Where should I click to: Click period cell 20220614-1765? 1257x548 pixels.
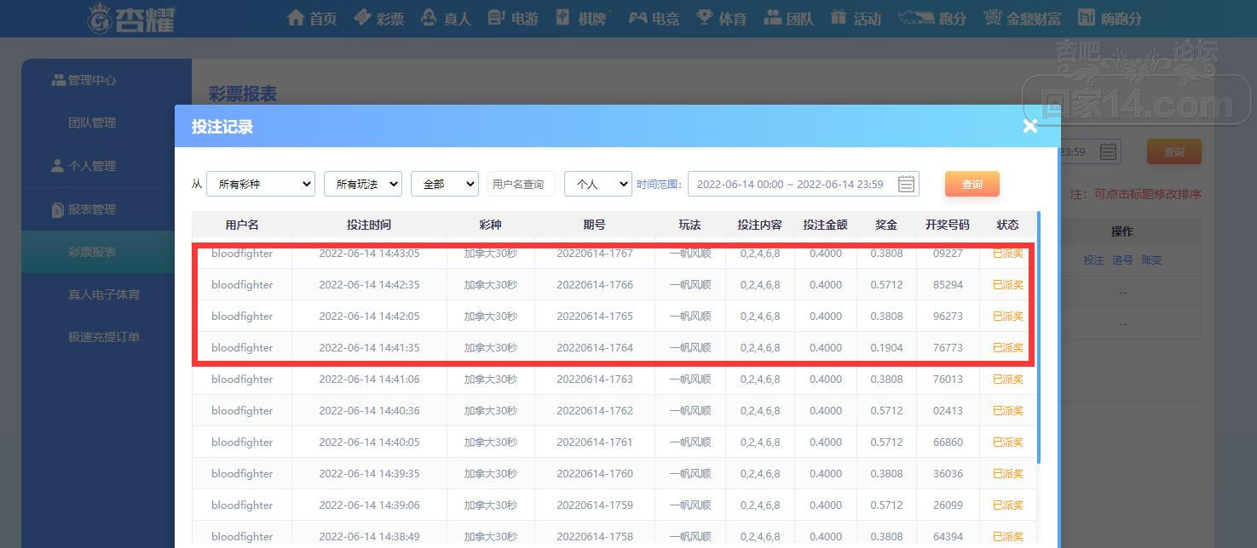595,317
